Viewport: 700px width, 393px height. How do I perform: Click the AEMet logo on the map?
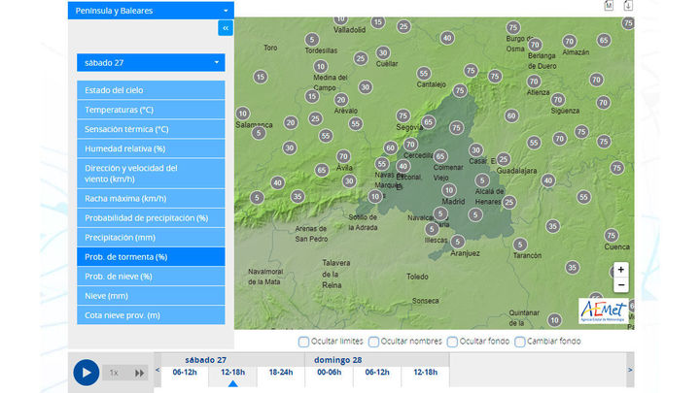[x=603, y=311]
